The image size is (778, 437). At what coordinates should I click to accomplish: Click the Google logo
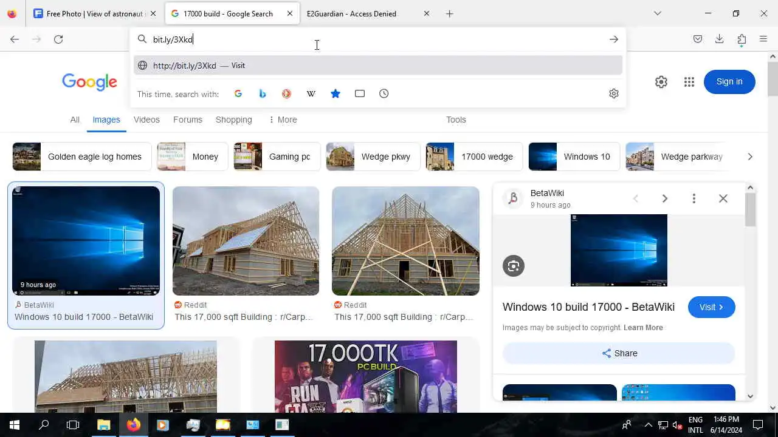point(89,82)
